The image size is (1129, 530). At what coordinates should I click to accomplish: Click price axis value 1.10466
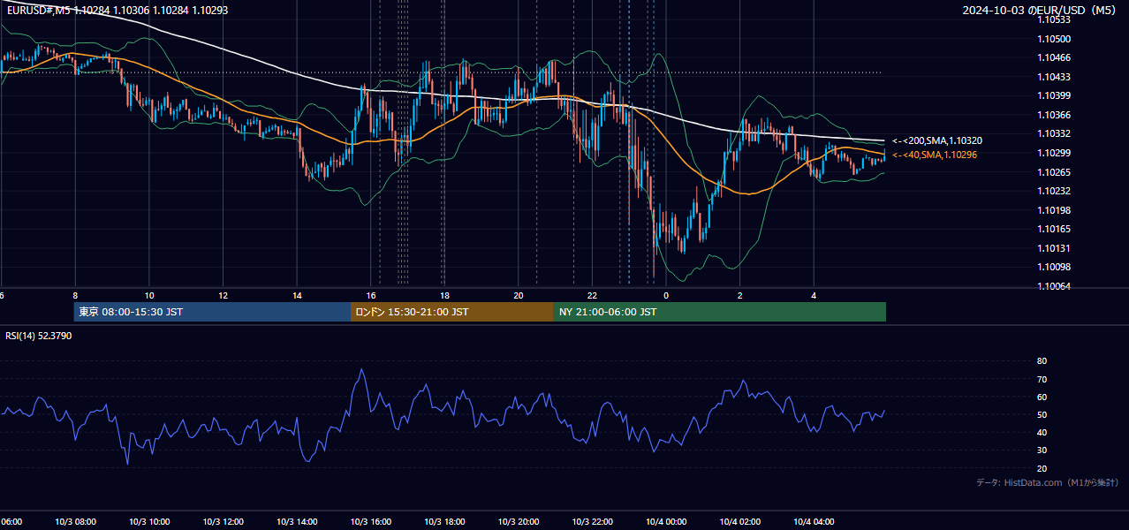(1055, 57)
